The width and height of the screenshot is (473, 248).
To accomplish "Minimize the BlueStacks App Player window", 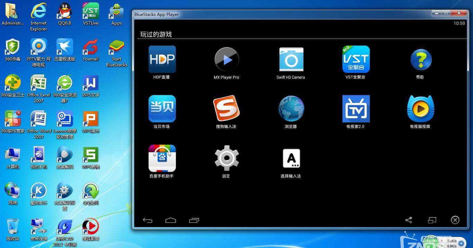I will pyautogui.click(x=436, y=13).
